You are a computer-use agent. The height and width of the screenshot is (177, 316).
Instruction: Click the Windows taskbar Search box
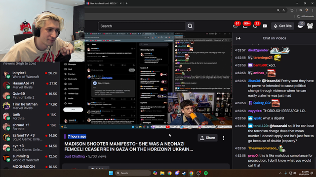click(x=133, y=173)
